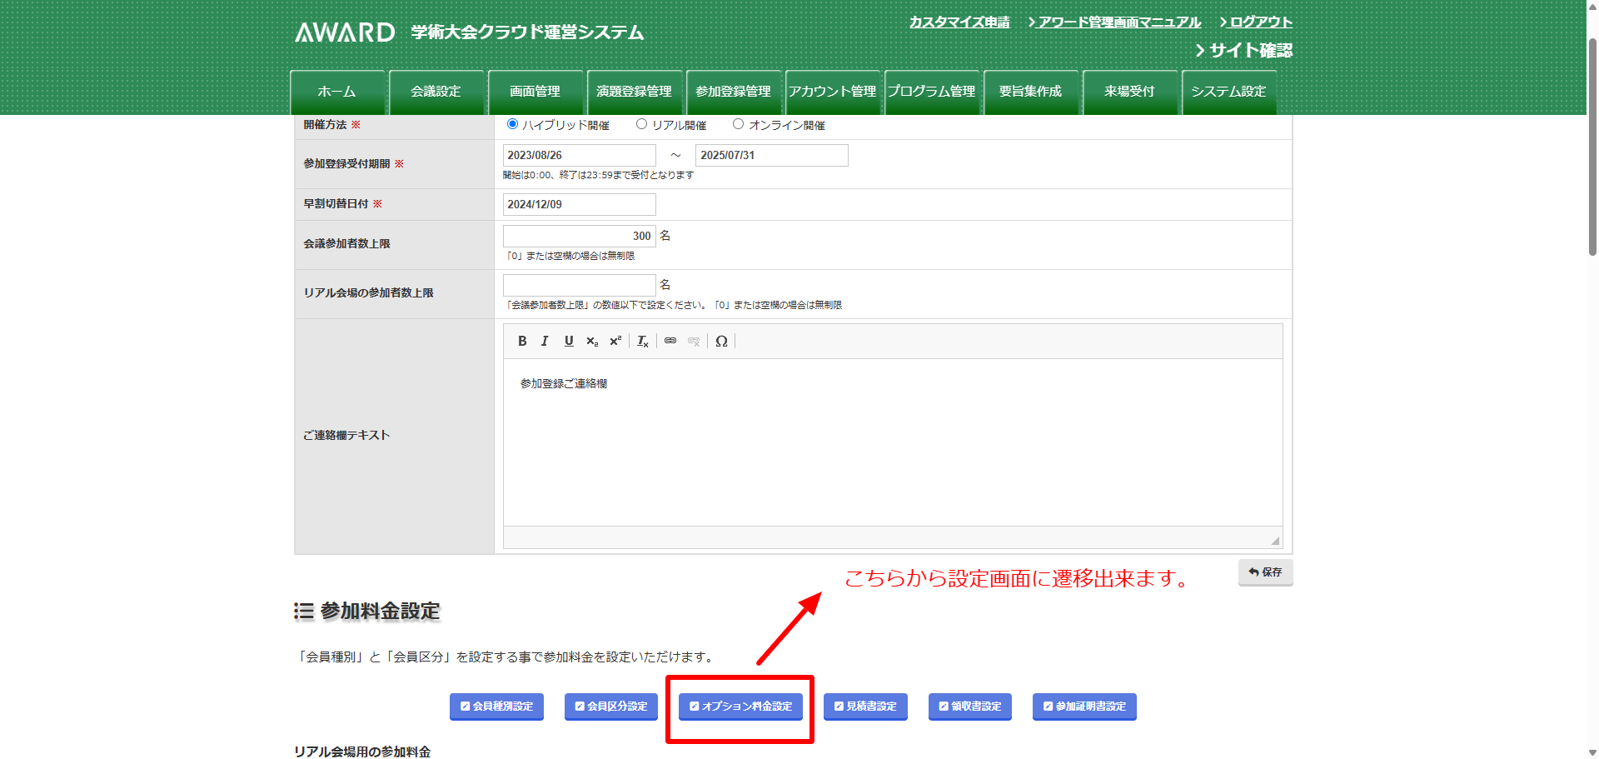Click the 早割切替日付 date field

579,204
